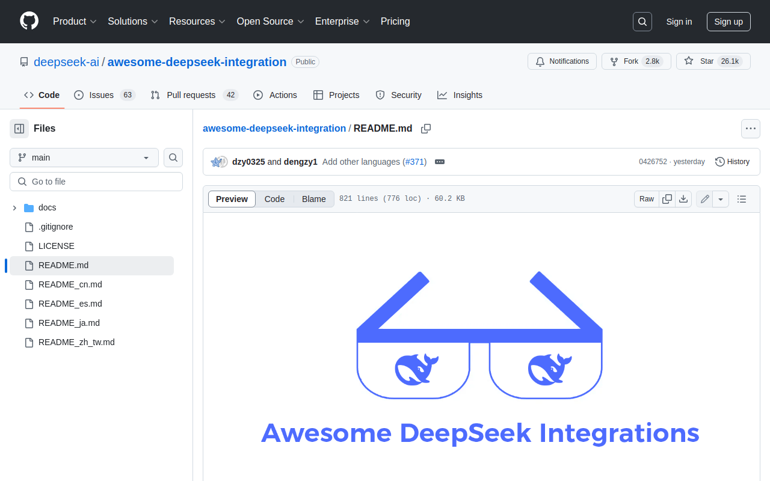Image resolution: width=770 pixels, height=481 pixels.
Task: Expand the commit message ellipsis
Action: click(440, 162)
